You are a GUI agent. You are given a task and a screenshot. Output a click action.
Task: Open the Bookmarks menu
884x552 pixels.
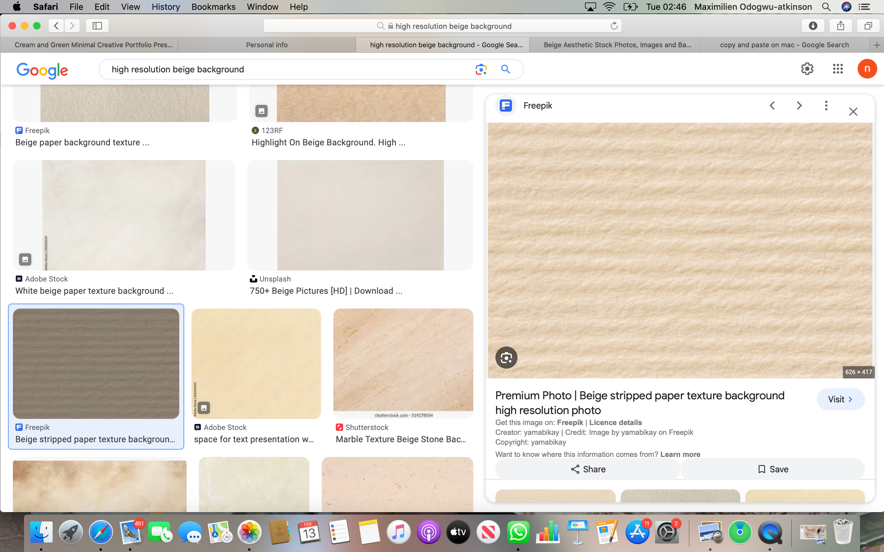pyautogui.click(x=213, y=6)
